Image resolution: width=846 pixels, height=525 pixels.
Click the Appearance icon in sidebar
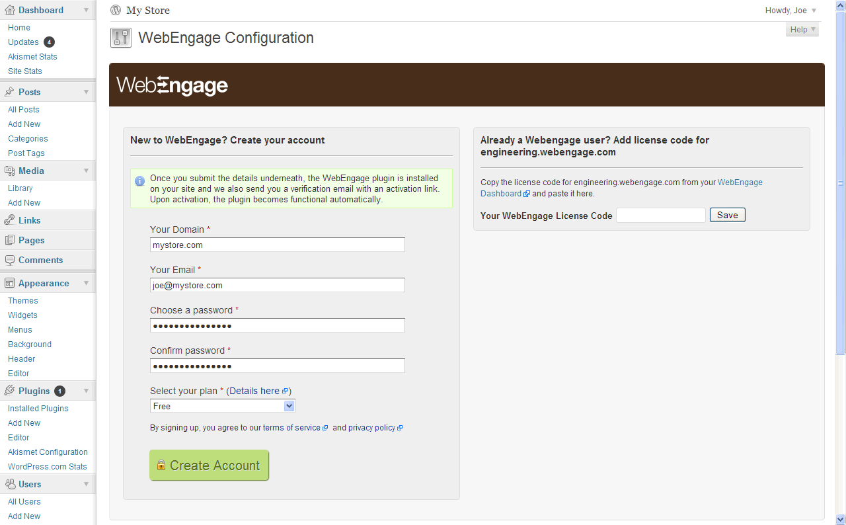coord(10,283)
